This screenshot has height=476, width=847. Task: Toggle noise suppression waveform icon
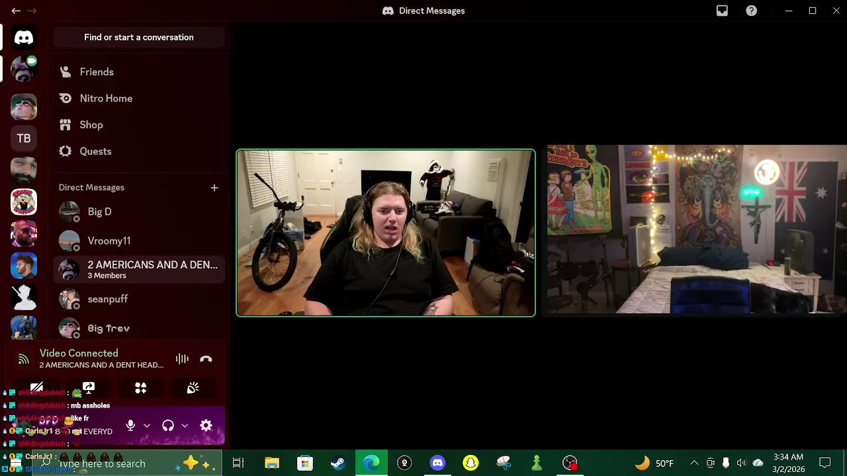[x=182, y=359]
